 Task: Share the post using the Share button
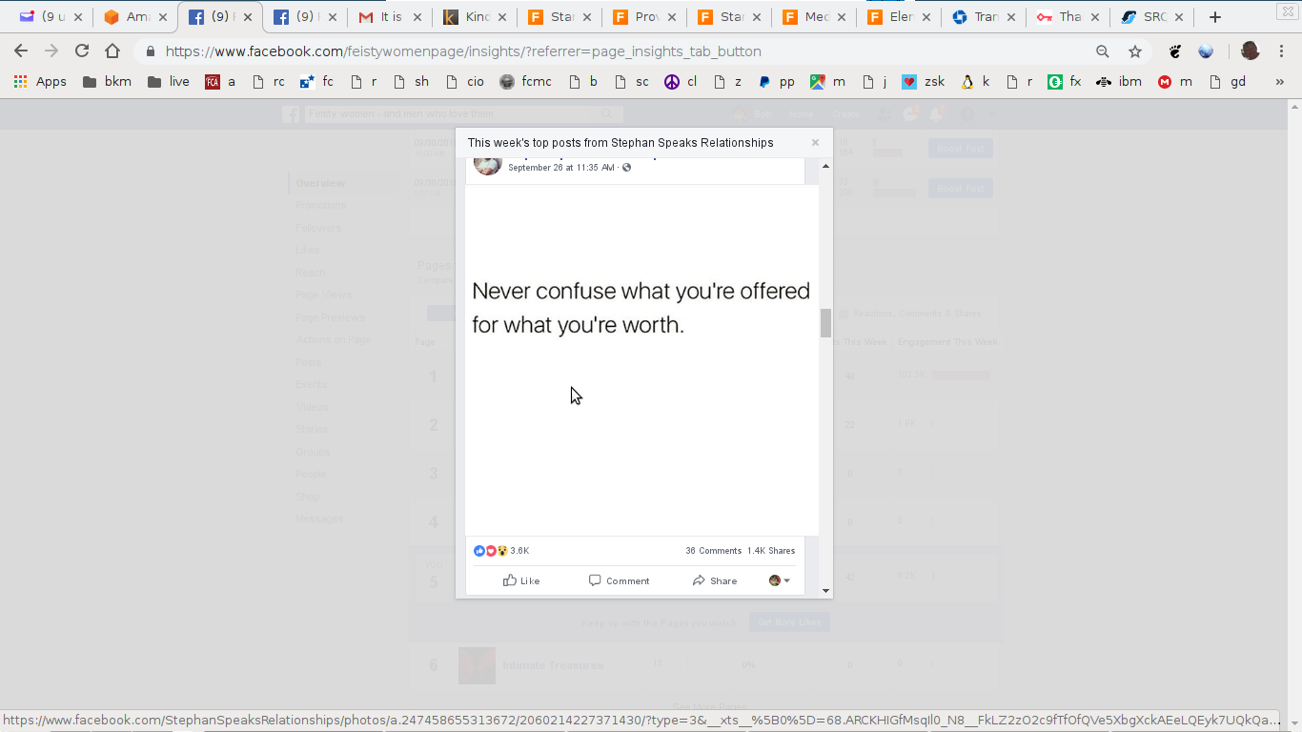pyautogui.click(x=715, y=580)
